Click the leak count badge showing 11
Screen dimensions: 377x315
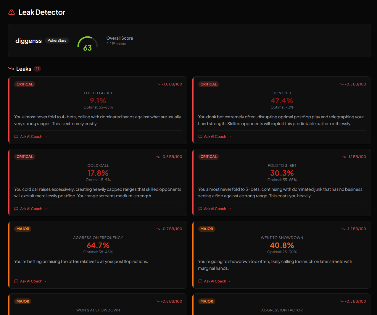37,68
